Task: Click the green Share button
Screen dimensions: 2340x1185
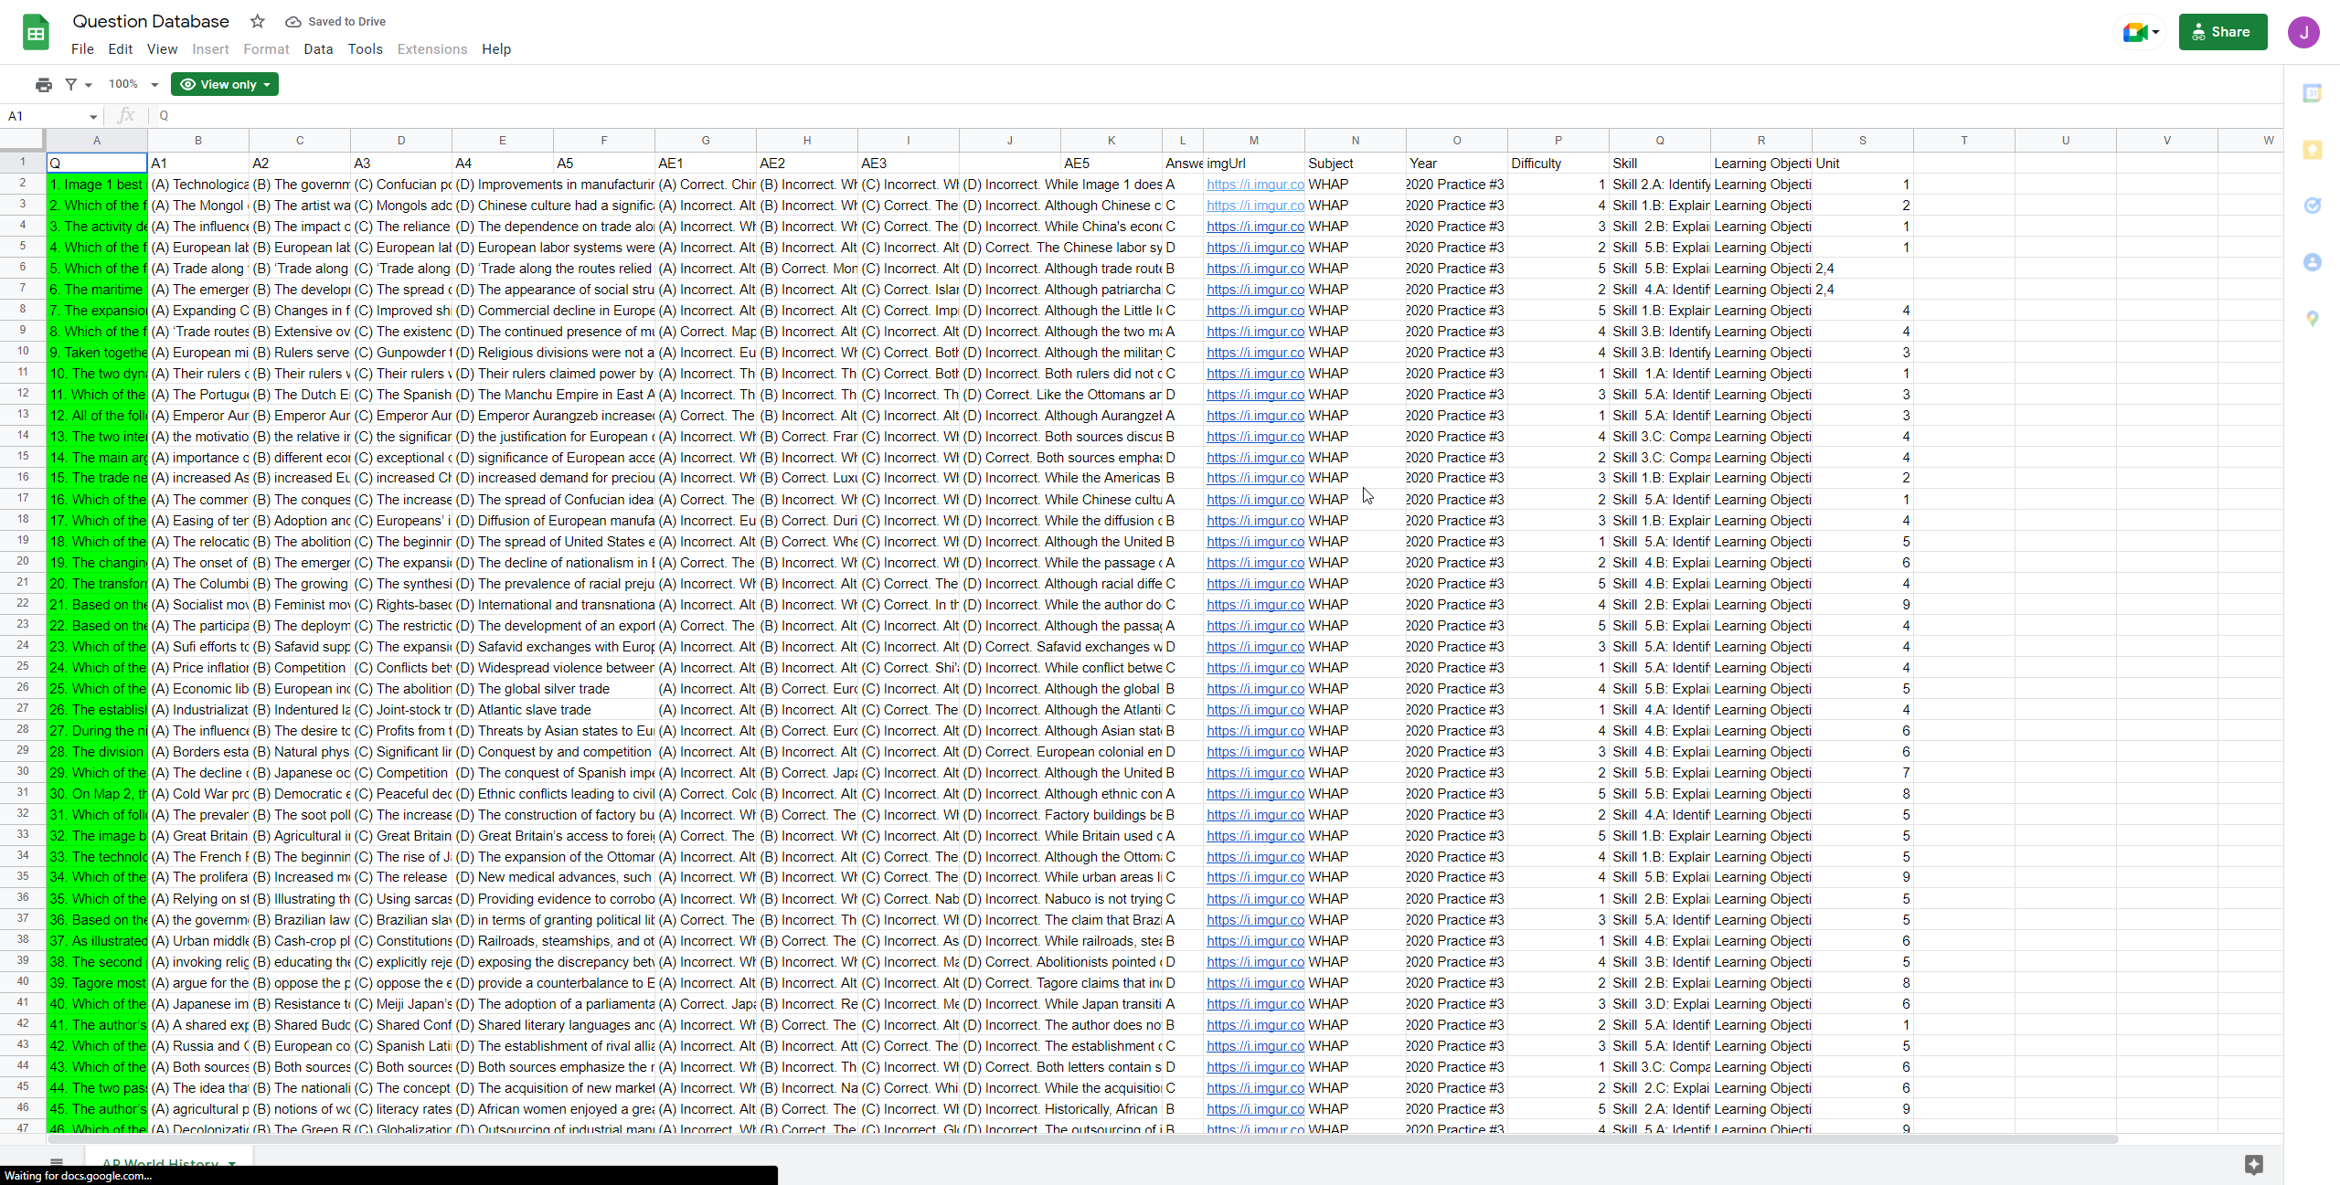Action: click(2222, 32)
